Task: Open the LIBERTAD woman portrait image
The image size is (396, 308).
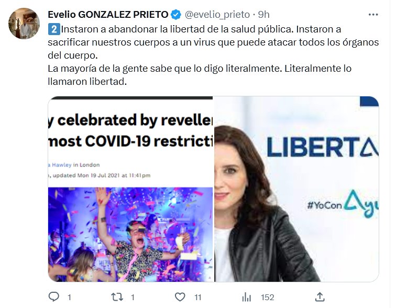Action: click(x=296, y=189)
